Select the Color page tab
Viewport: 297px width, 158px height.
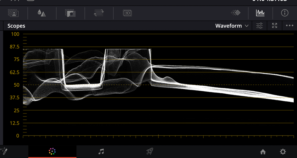pyautogui.click(x=52, y=151)
